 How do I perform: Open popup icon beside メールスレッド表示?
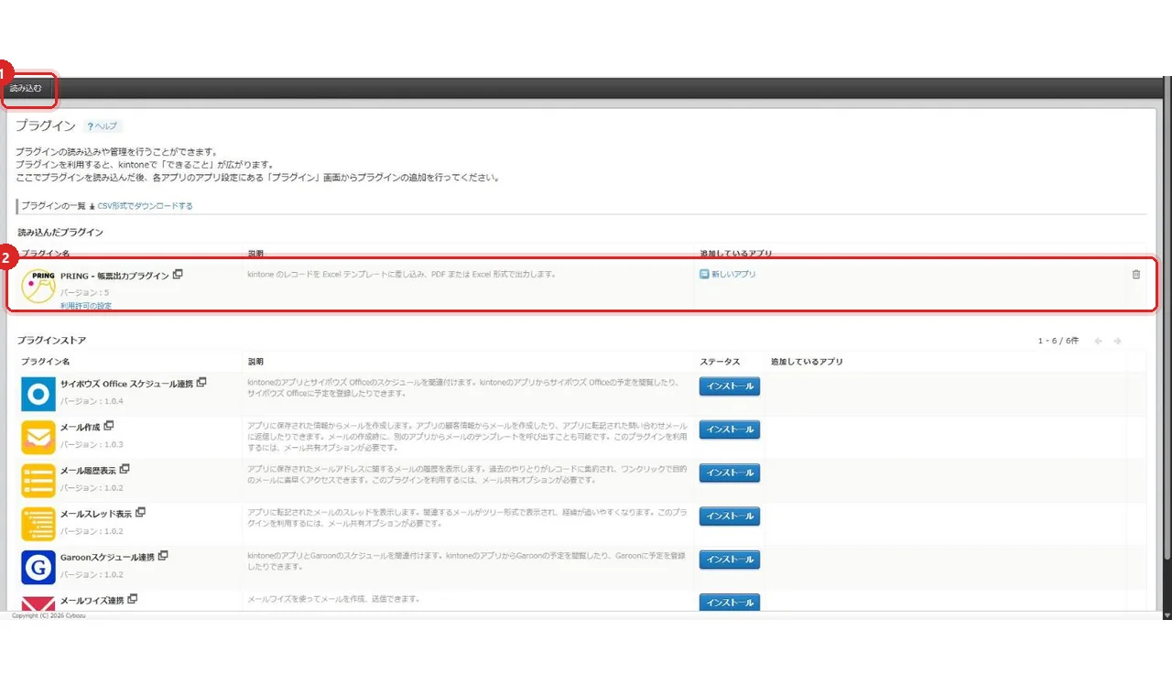pos(140,513)
